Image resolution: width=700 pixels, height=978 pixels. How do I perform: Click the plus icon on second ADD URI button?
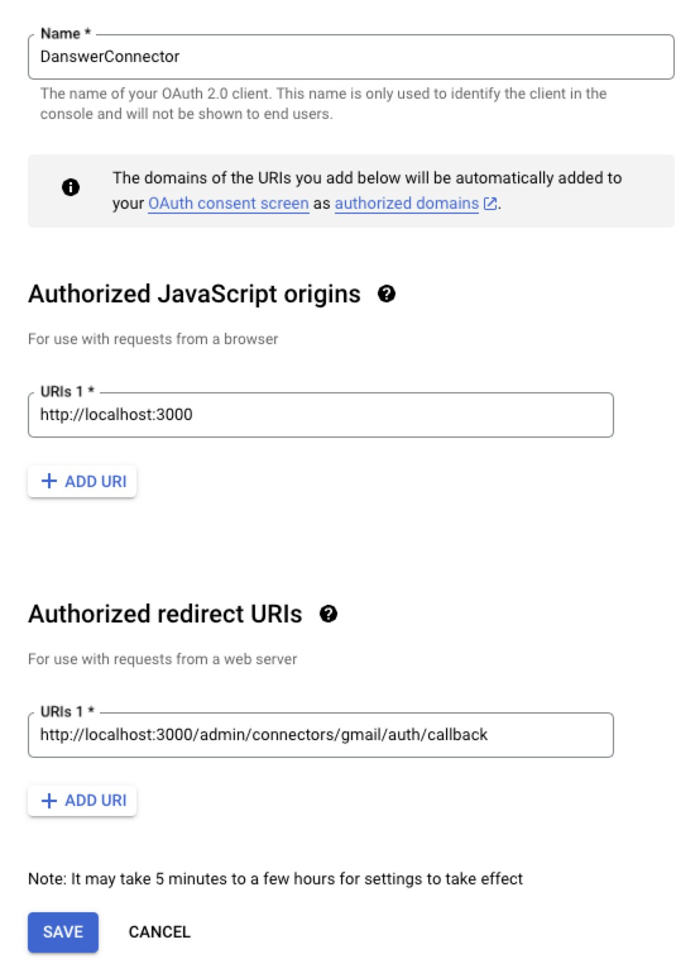(48, 800)
